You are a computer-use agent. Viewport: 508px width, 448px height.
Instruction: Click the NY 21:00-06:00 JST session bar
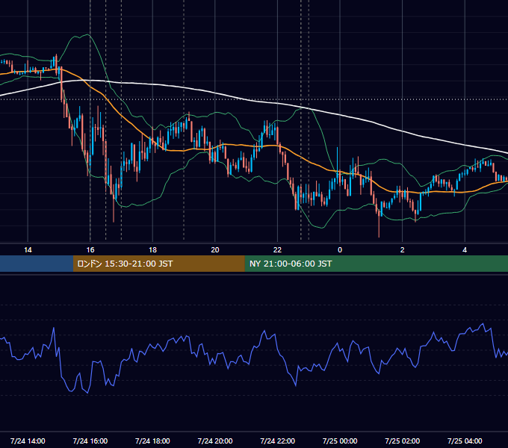click(x=376, y=264)
